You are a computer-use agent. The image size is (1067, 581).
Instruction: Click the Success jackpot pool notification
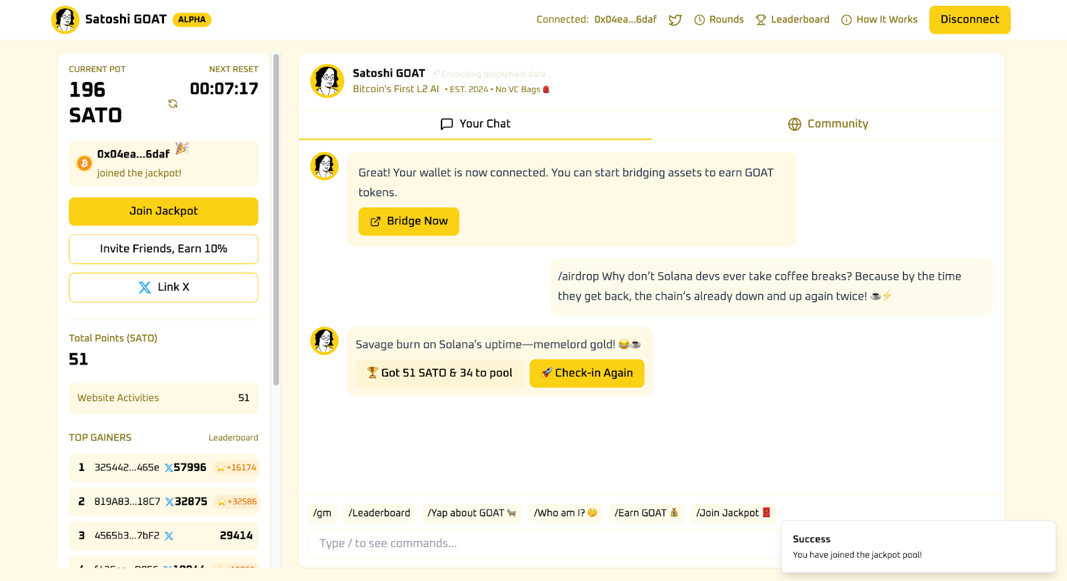coord(918,547)
